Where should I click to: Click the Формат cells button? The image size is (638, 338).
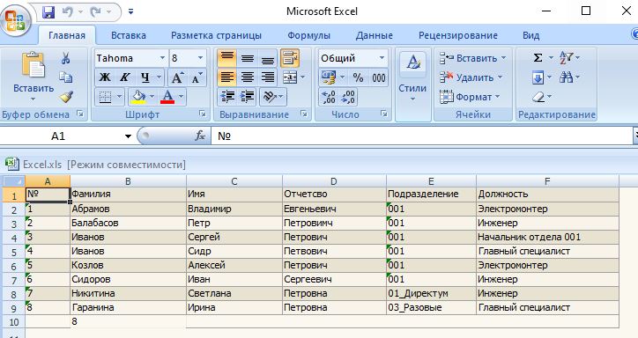[470, 97]
